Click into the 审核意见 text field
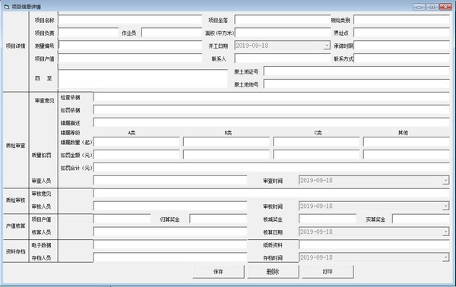 point(271,193)
